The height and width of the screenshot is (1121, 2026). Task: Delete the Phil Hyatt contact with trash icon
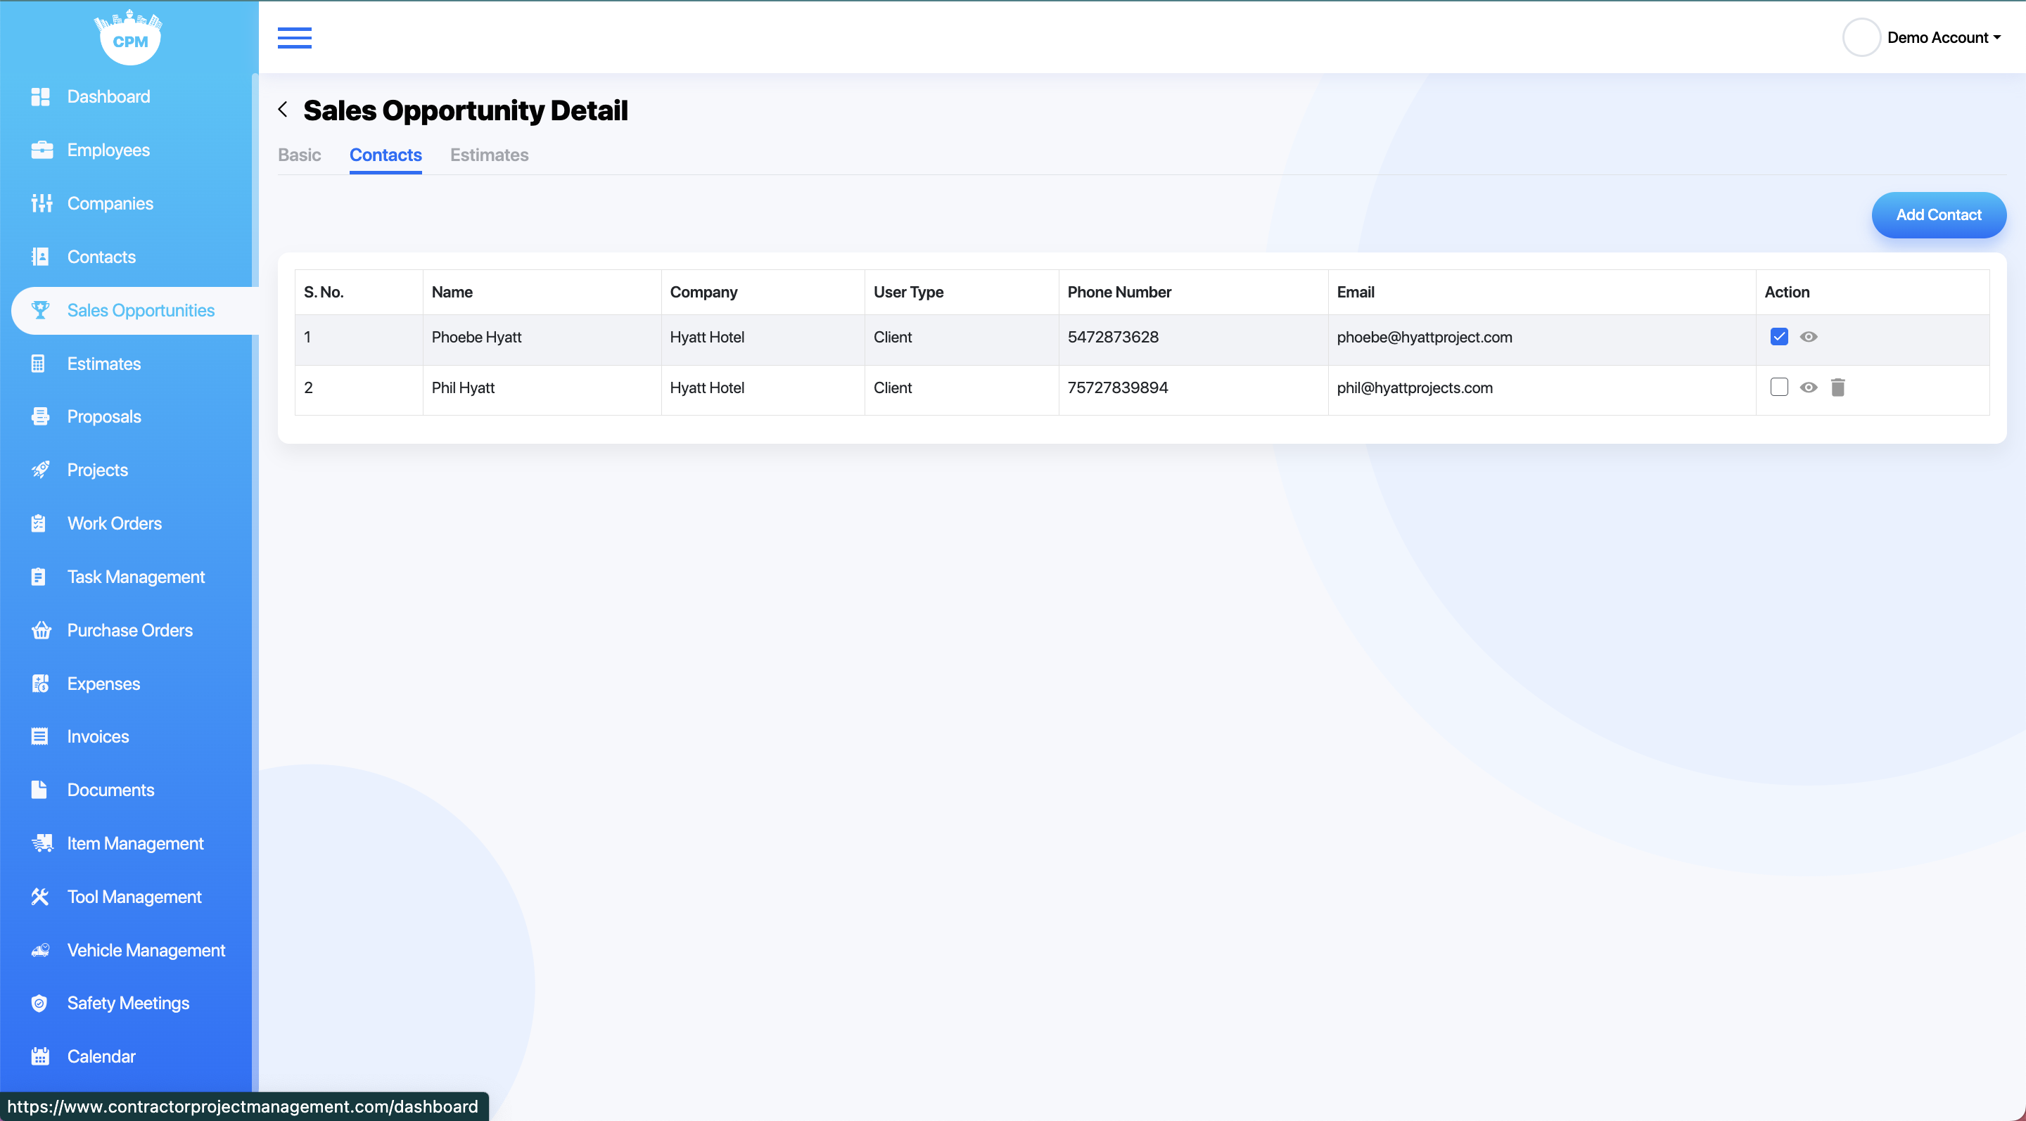pos(1838,387)
